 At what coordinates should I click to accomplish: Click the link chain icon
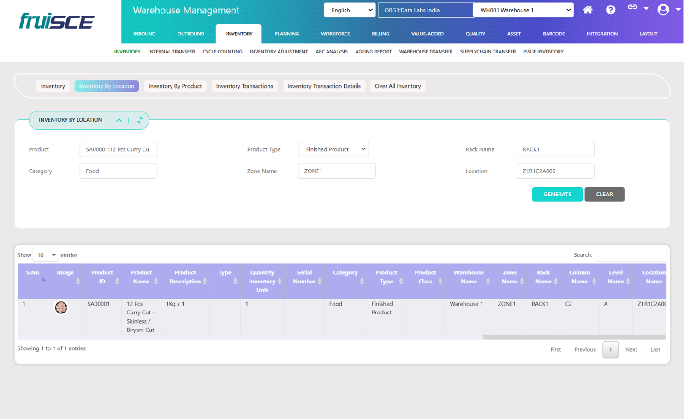(632, 7)
